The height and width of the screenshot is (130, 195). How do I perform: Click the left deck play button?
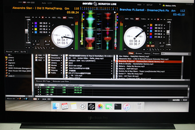(43, 18)
